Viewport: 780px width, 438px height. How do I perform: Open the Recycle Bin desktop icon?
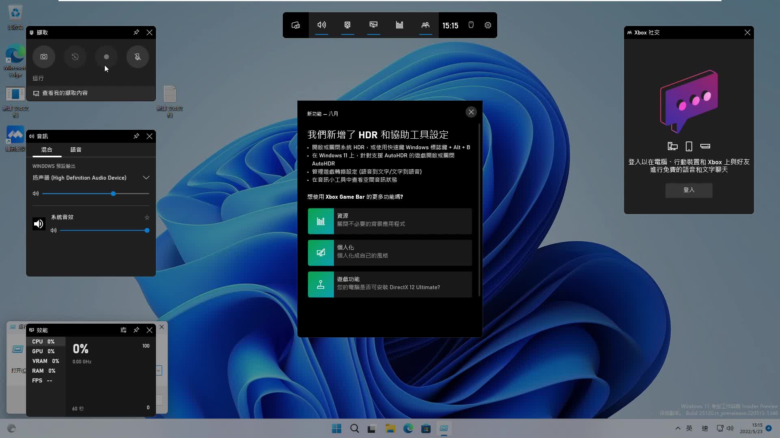coord(15,17)
